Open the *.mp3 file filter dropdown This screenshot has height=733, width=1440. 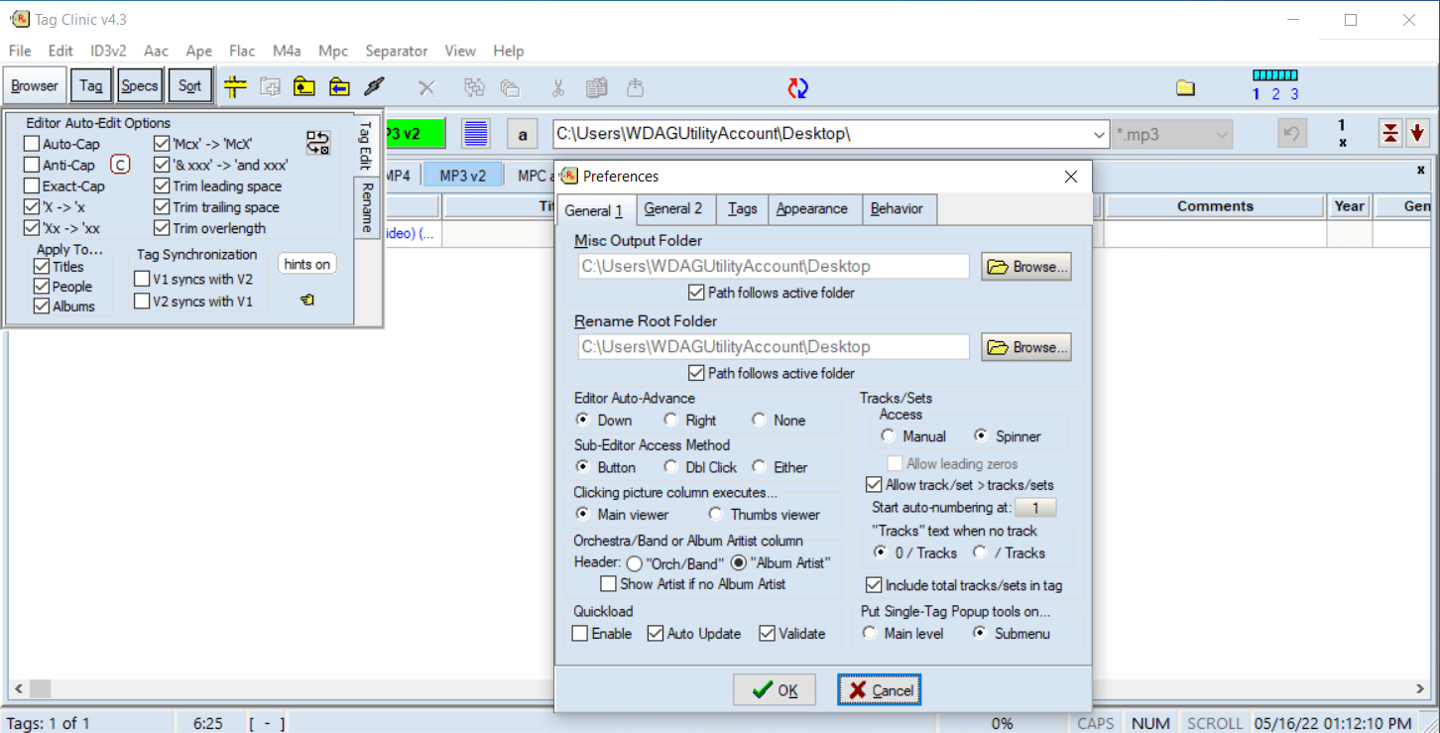pos(1222,134)
